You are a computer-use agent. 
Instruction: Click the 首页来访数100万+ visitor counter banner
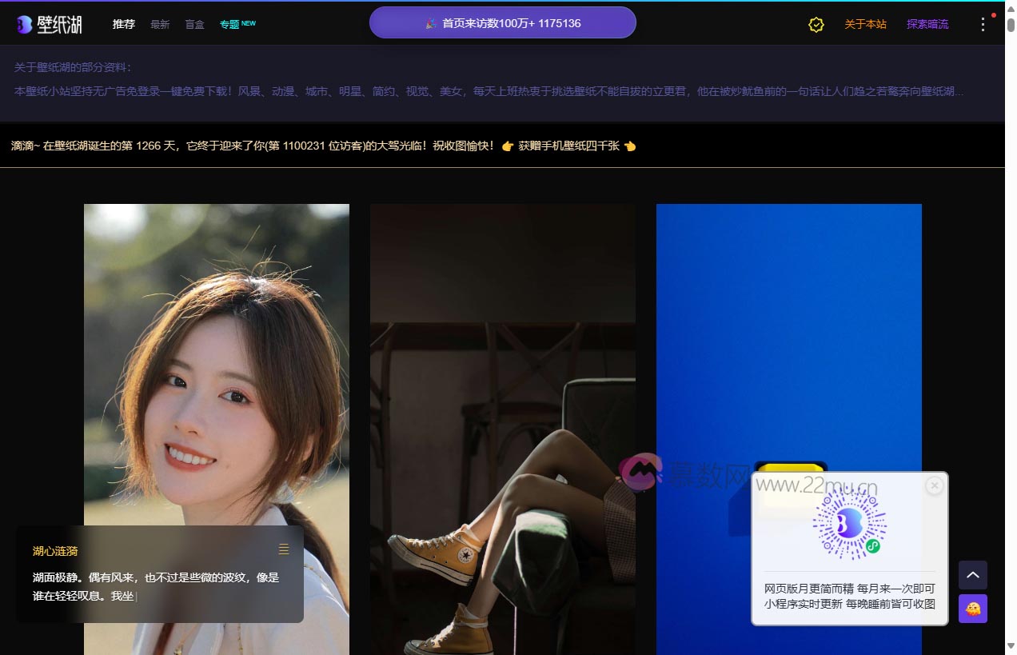click(502, 23)
